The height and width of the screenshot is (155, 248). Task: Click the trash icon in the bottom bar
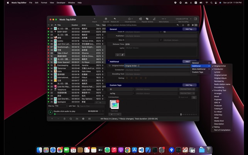point(64,119)
